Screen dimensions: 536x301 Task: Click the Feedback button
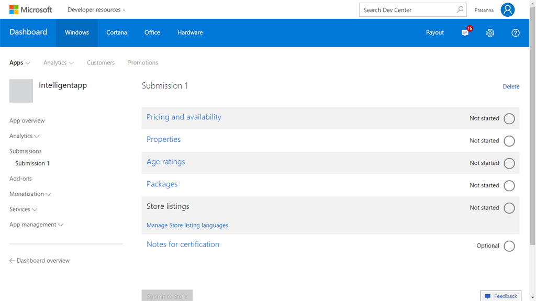(x=500, y=296)
